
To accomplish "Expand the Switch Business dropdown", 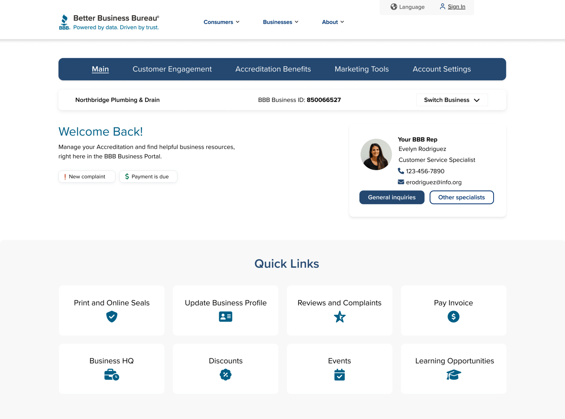I will click(x=452, y=100).
